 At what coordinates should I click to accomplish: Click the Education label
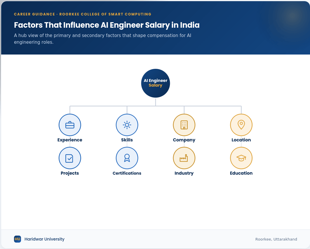(x=241, y=173)
